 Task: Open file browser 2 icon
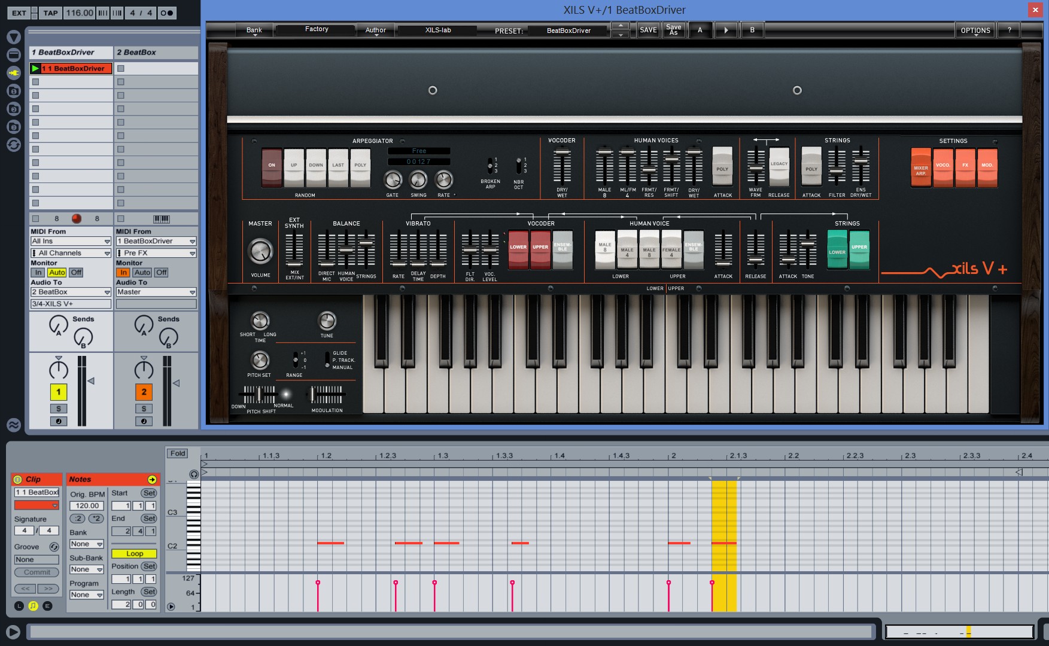point(14,108)
